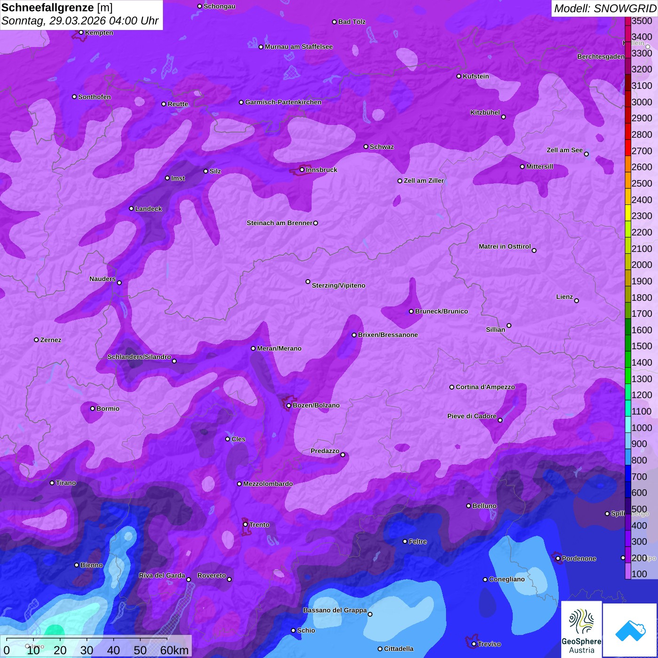This screenshot has width=658, height=658.
Task: Click the "Garmisch-Partenkirchen" label
Action: tap(283, 102)
